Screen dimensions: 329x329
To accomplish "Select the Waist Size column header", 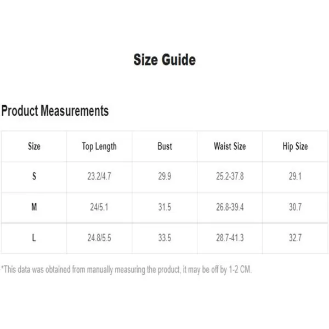I will pyautogui.click(x=230, y=146).
